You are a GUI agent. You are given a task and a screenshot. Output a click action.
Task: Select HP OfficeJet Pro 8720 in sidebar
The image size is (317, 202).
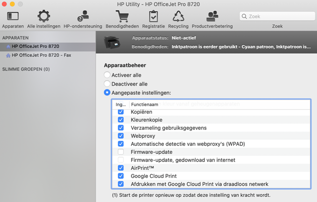tap(48, 46)
